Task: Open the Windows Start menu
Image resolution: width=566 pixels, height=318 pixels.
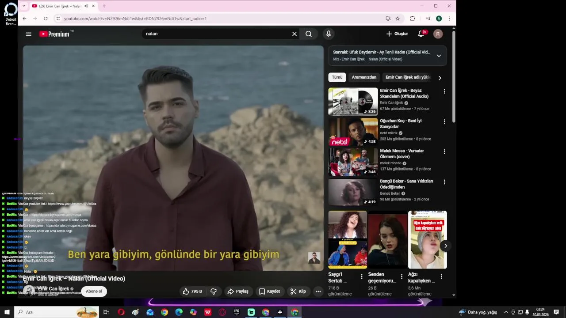Action: 7,312
